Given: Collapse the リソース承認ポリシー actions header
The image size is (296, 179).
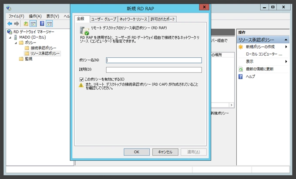Looking at the screenshot, I should tap(286, 40).
